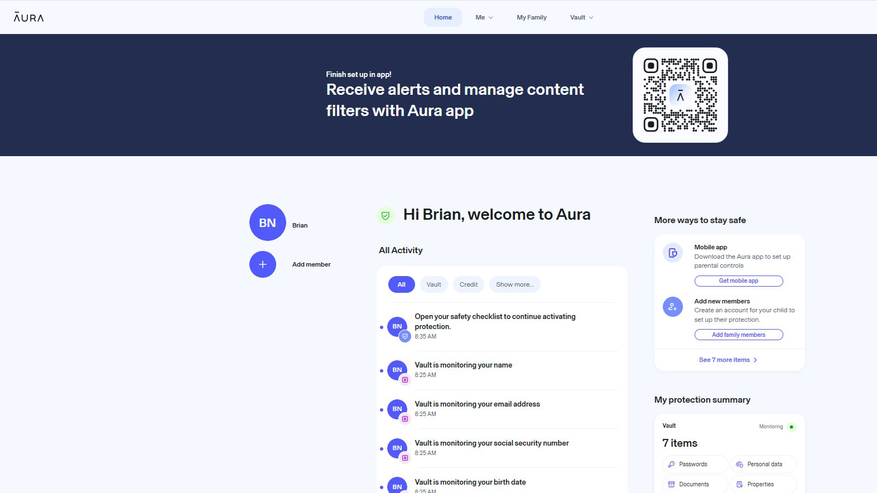The width and height of the screenshot is (877, 493).
Task: Open Properties in Vault summary
Action: 763,484
